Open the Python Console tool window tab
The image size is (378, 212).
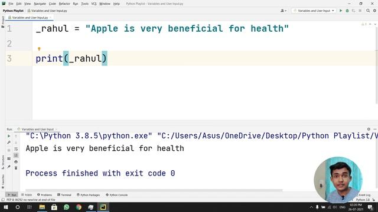click(x=117, y=195)
